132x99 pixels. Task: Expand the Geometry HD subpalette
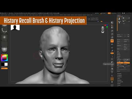[120, 82]
